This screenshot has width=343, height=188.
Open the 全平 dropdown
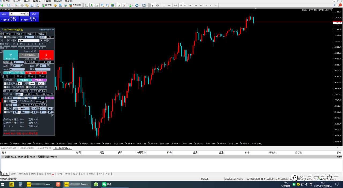point(31,98)
